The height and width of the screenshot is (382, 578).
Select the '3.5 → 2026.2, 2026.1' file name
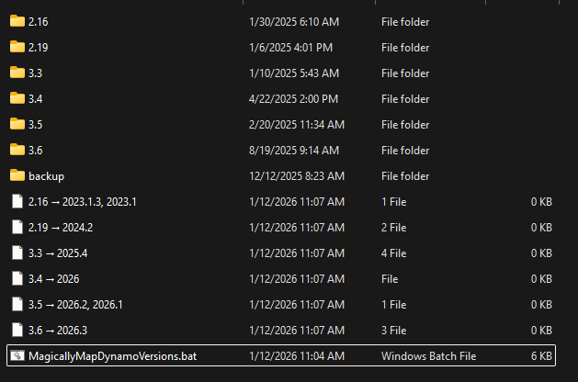(x=82, y=304)
